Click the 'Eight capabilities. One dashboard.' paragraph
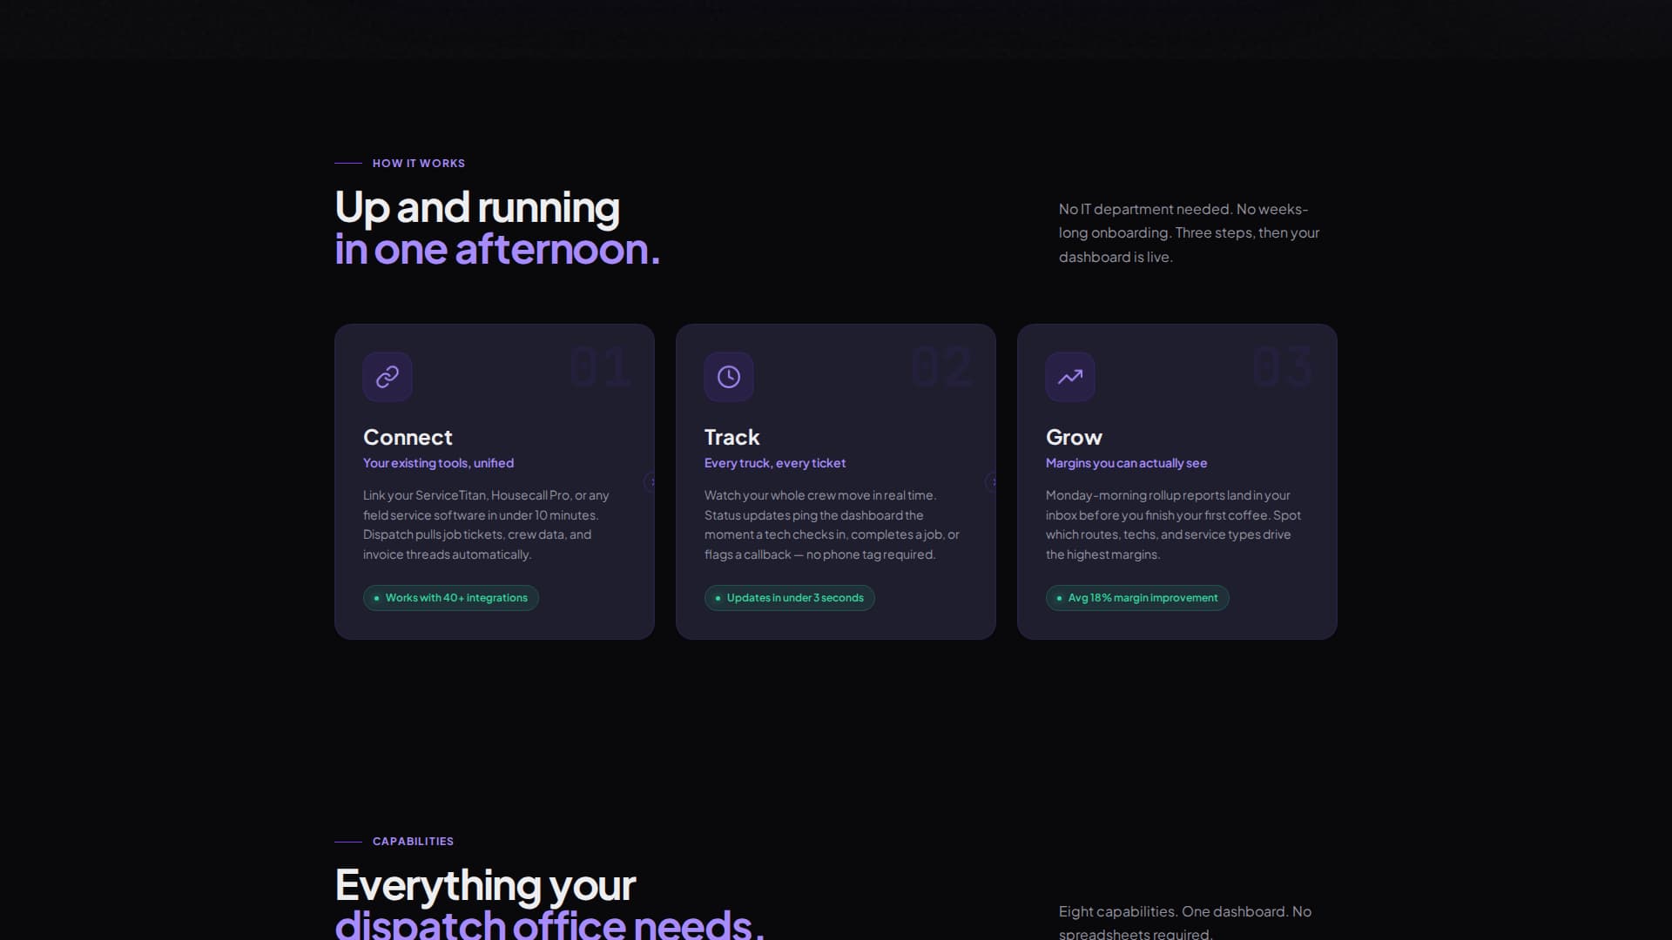Viewport: 1672px width, 940px height. coord(1185,922)
